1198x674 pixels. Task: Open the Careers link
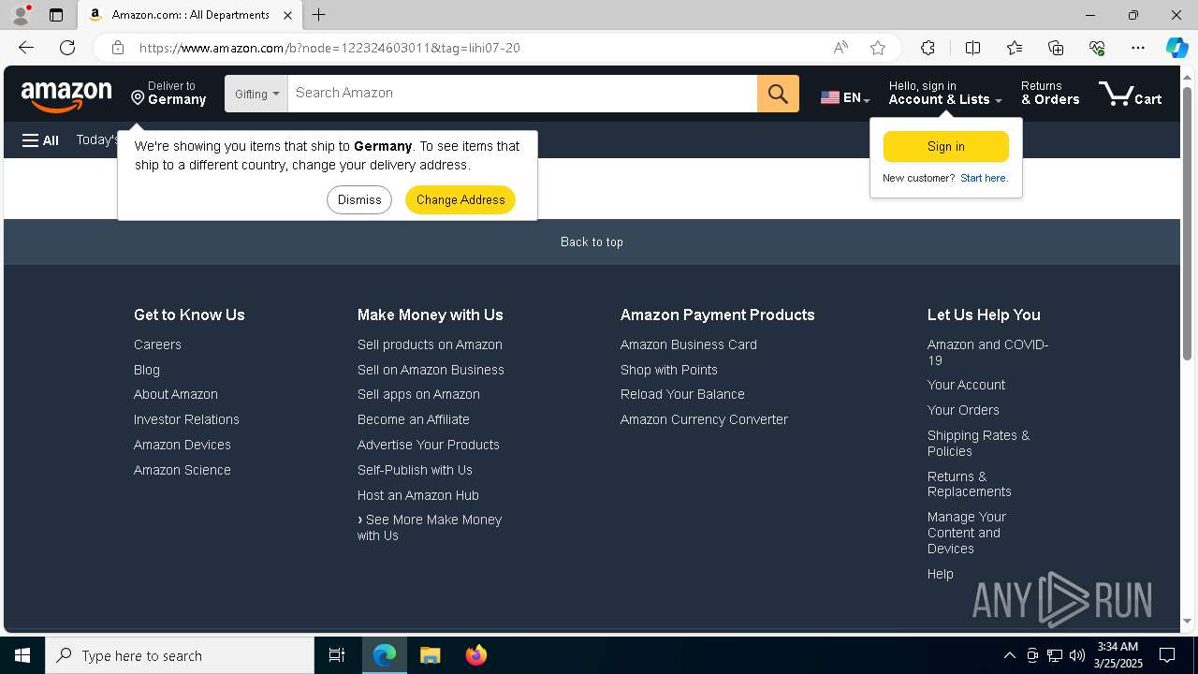pyautogui.click(x=157, y=344)
